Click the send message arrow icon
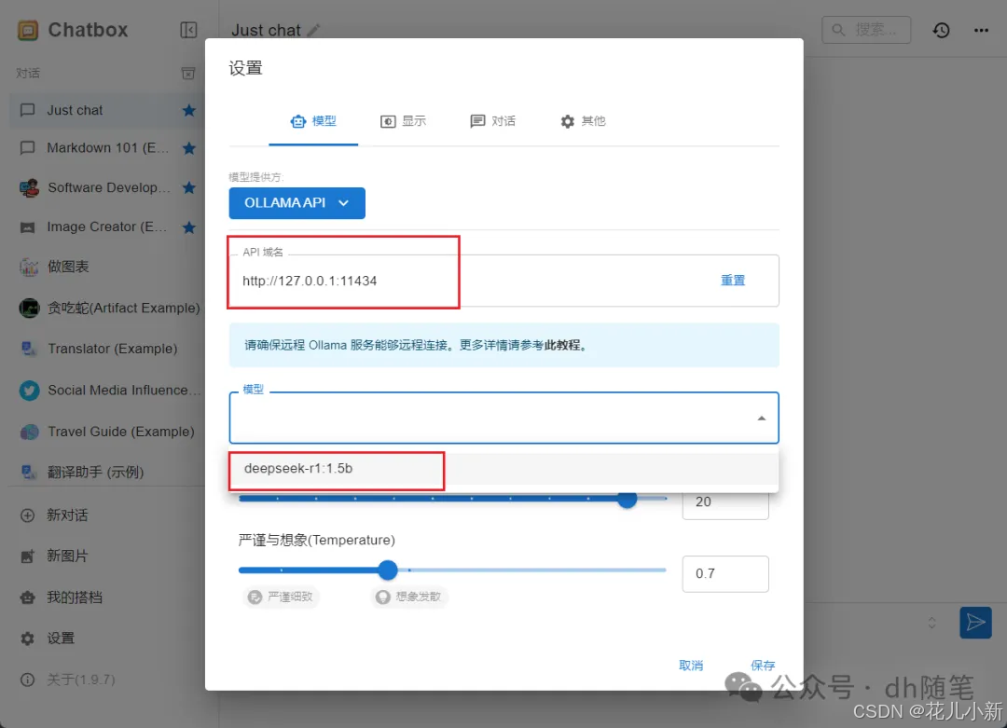 pyautogui.click(x=975, y=623)
